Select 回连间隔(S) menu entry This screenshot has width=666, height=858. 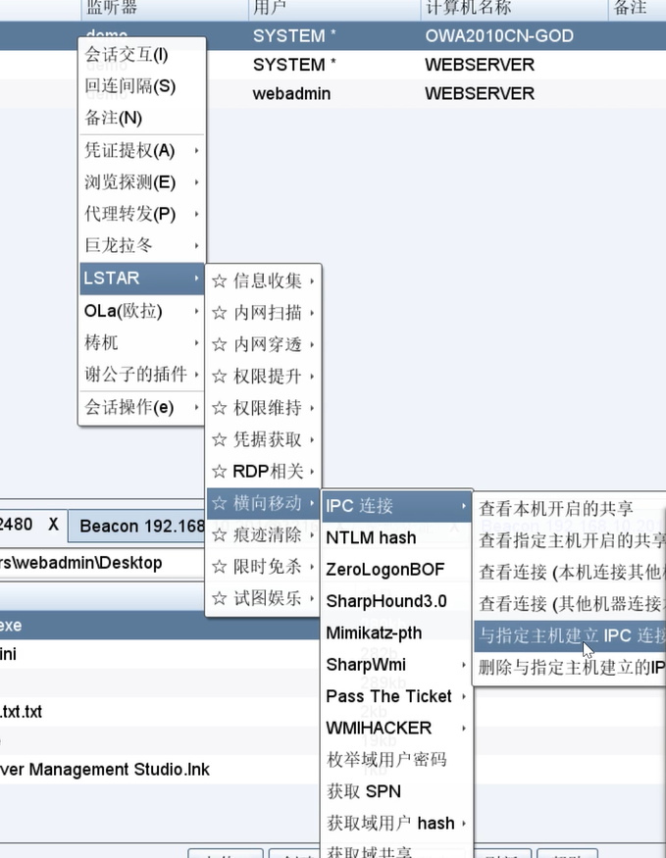pos(130,86)
